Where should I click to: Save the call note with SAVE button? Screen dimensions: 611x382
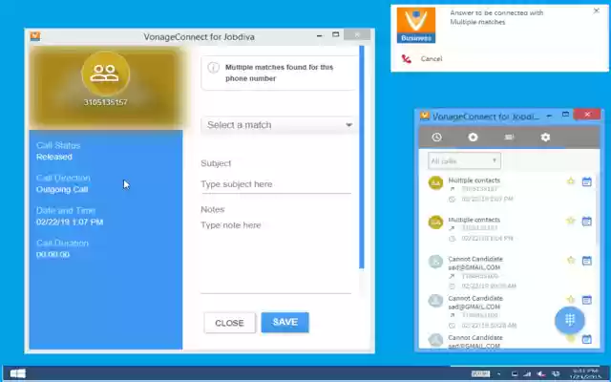[284, 323]
